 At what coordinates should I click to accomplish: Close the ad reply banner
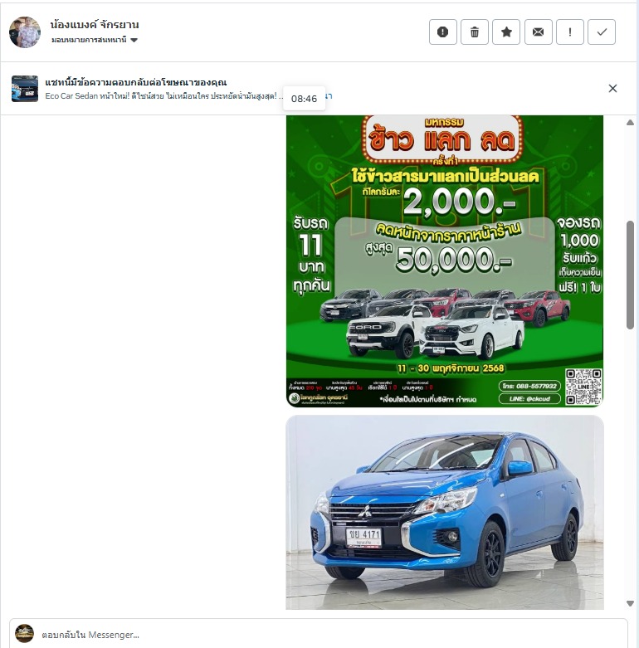612,89
